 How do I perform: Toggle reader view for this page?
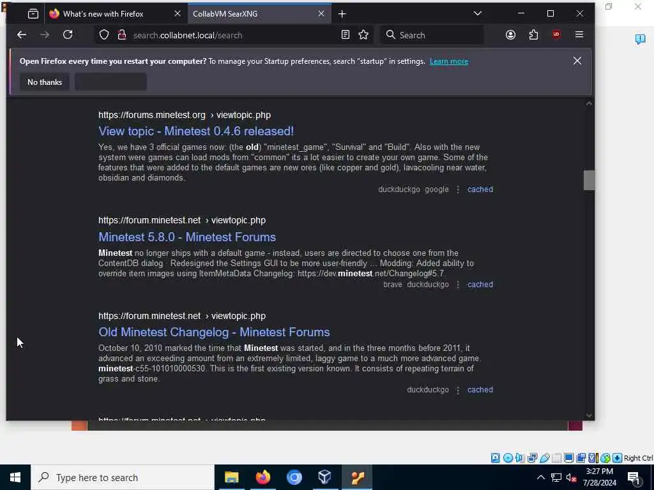pos(346,35)
